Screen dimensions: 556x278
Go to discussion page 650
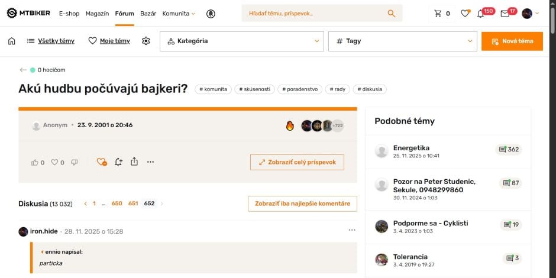click(117, 203)
